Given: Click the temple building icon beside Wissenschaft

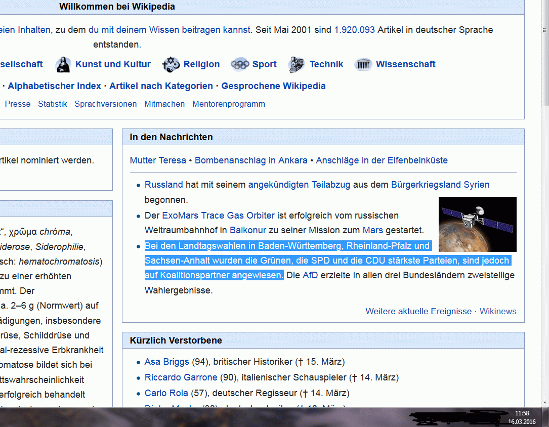Looking at the screenshot, I should (x=363, y=65).
